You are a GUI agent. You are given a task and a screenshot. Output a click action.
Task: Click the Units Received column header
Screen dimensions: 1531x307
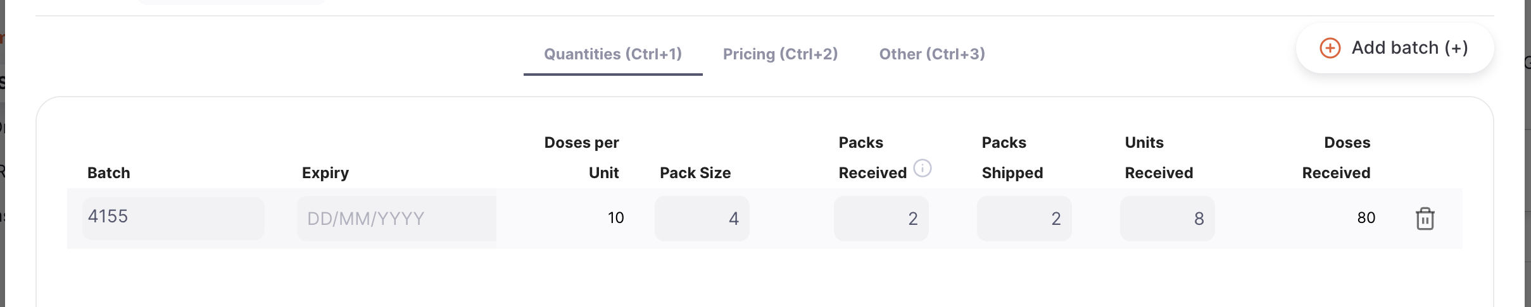pyautogui.click(x=1159, y=158)
